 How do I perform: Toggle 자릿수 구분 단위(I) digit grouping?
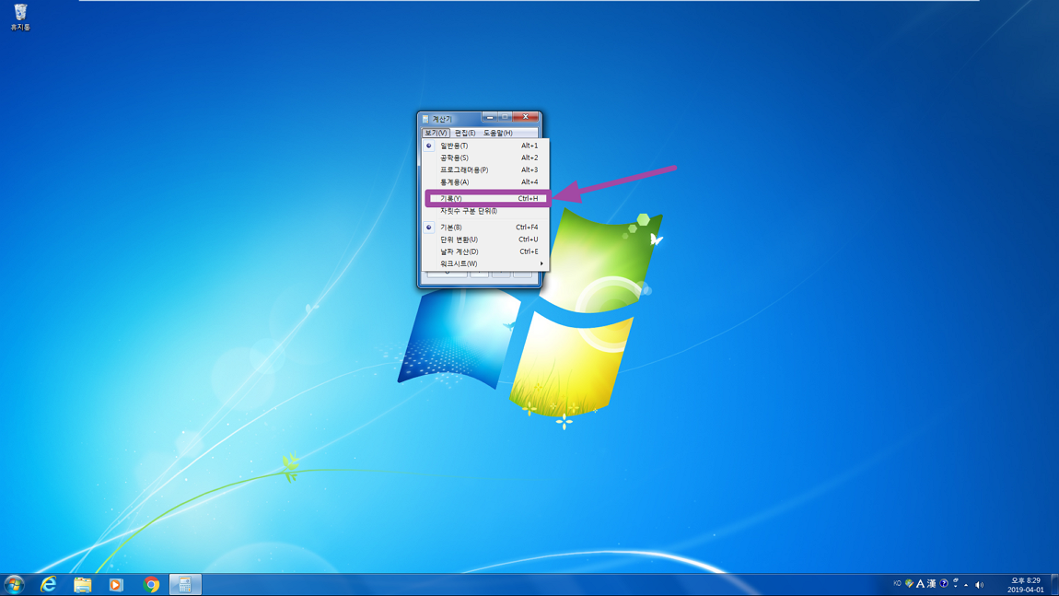click(x=485, y=211)
